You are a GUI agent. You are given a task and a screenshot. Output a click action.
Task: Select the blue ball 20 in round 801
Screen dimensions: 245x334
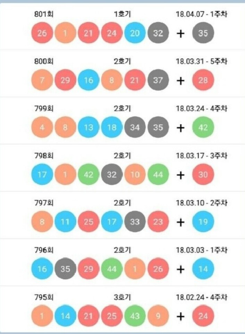(x=135, y=33)
